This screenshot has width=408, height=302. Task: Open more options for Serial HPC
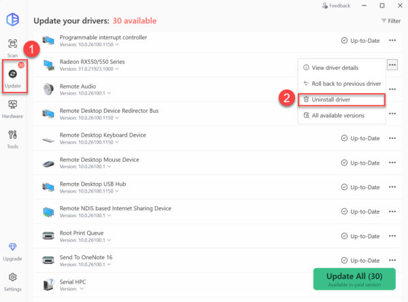[392, 285]
